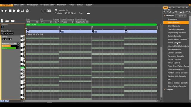The height and width of the screenshot is (107, 191).
Task: Collapse all with the inward arrows icon
Action: coord(164,12)
